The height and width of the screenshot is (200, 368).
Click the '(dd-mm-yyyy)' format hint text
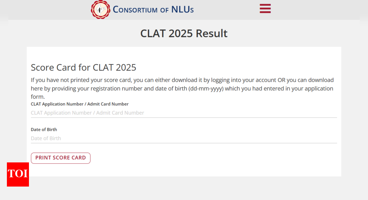click(x=206, y=89)
